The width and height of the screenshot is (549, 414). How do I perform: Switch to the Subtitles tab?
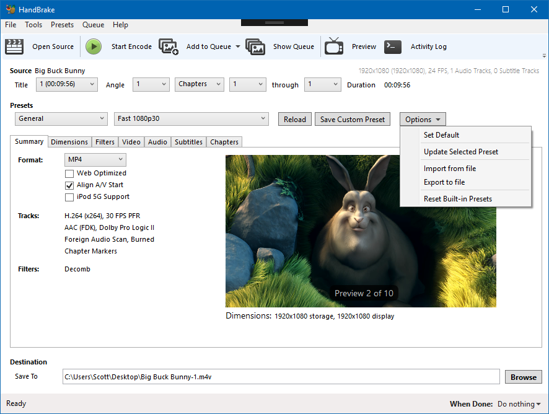pos(188,142)
